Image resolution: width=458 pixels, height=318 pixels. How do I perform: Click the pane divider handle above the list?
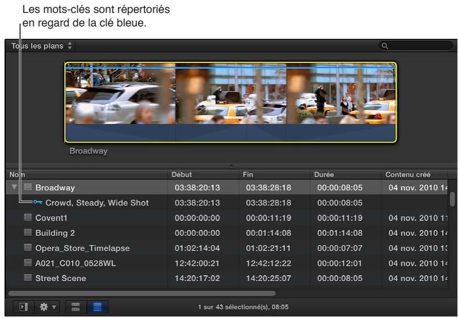[x=231, y=166]
